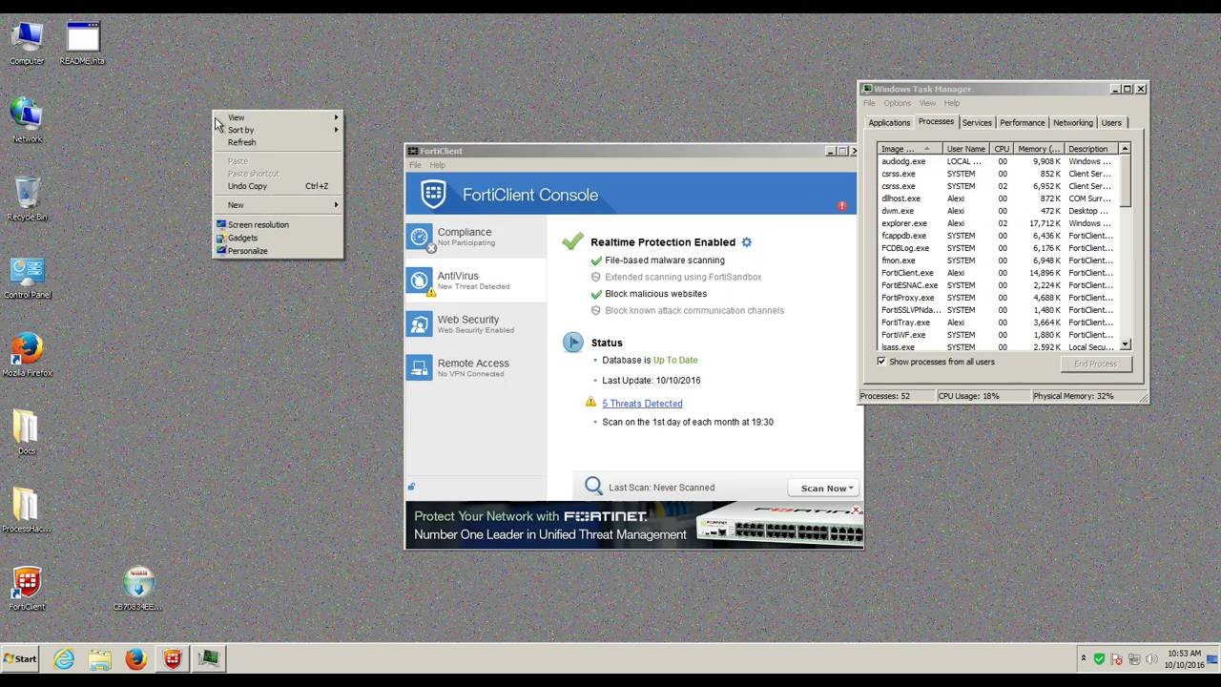The height and width of the screenshot is (687, 1221).
Task: Open Windows Explorer folder in taskbar
Action: point(100,658)
